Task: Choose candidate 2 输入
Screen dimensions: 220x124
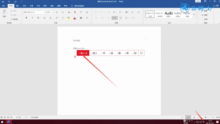Action: click(94, 53)
